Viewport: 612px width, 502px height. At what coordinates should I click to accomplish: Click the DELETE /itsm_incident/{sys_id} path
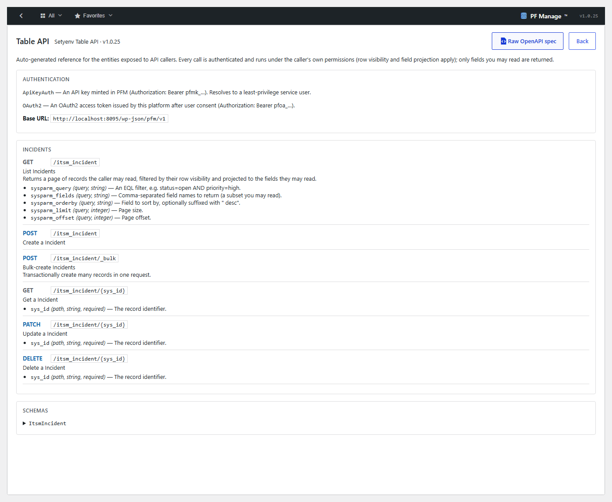tap(89, 359)
